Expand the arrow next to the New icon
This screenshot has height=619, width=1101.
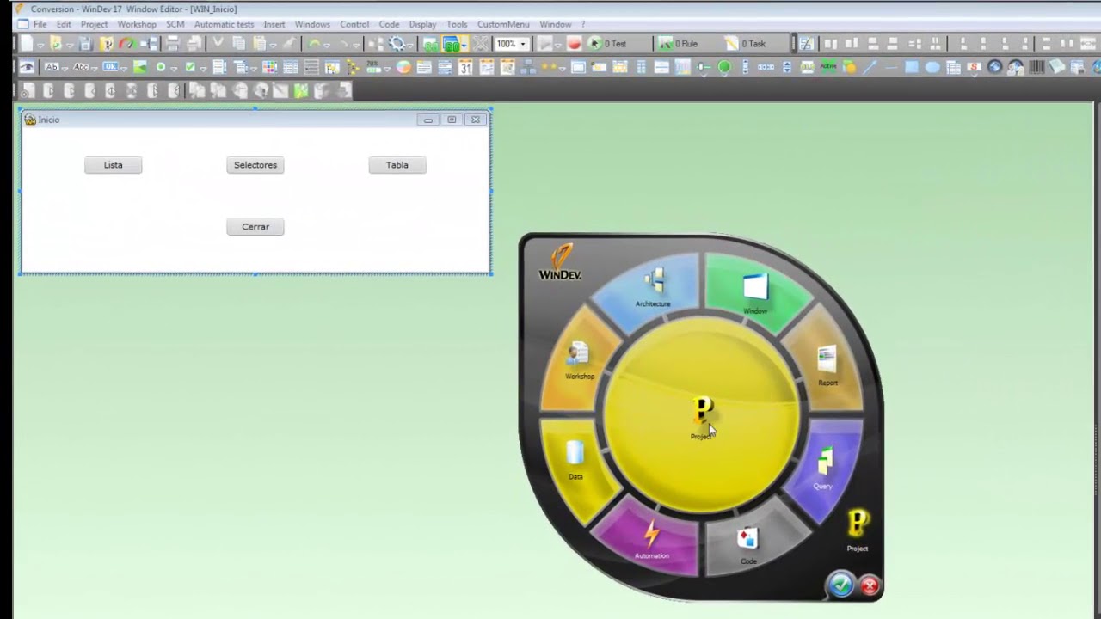coord(40,46)
